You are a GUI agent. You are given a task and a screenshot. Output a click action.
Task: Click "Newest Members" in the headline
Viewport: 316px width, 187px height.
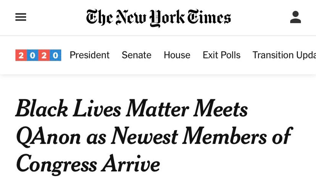click(x=189, y=136)
